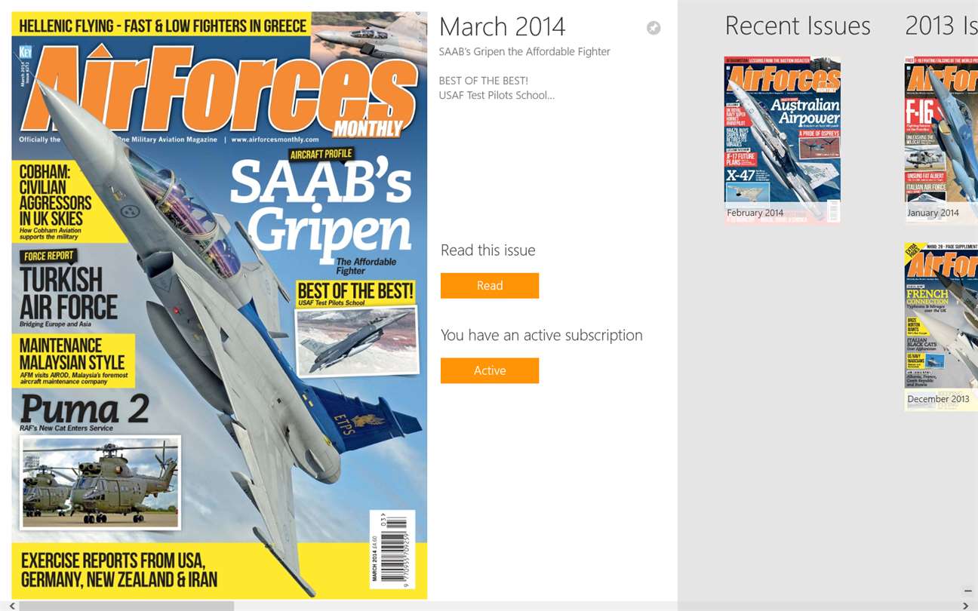978x611 pixels.
Task: Click the Puma 2 helicopter photo on the cover
Action: (100, 483)
